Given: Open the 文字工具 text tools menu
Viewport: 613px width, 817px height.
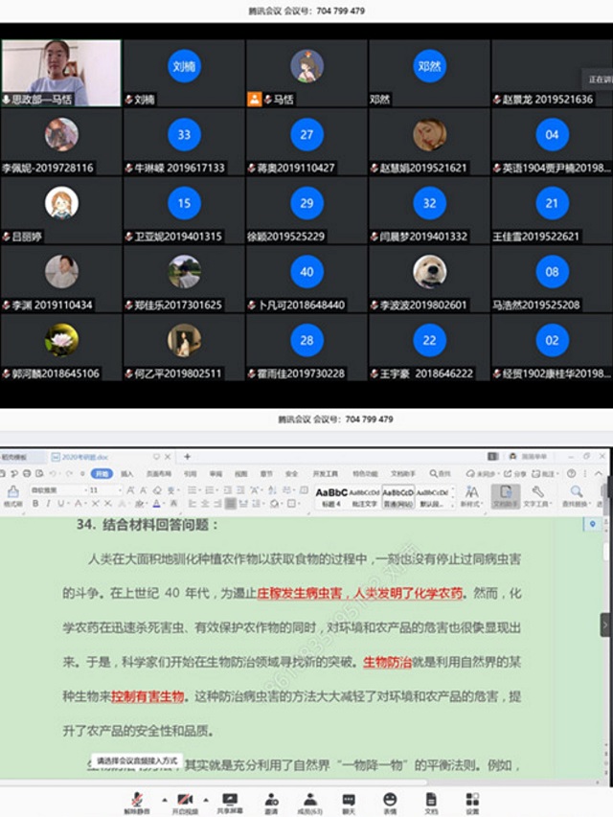Looking at the screenshot, I should [x=537, y=496].
